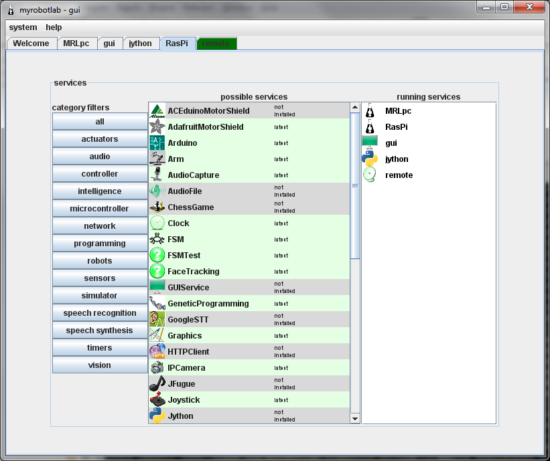This screenshot has width=550, height=461.
Task: Filter services by network
Action: (x=100, y=226)
